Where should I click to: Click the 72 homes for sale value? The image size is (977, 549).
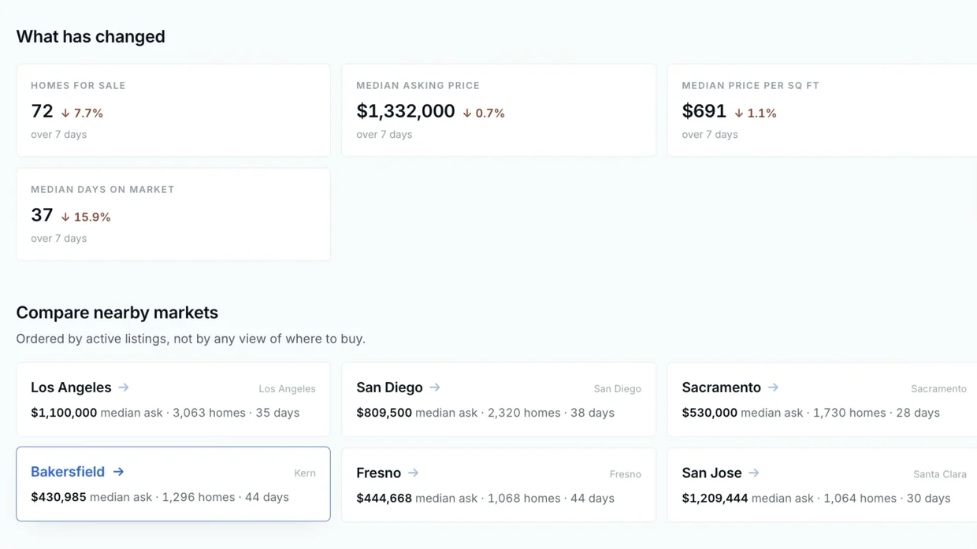pyautogui.click(x=42, y=111)
